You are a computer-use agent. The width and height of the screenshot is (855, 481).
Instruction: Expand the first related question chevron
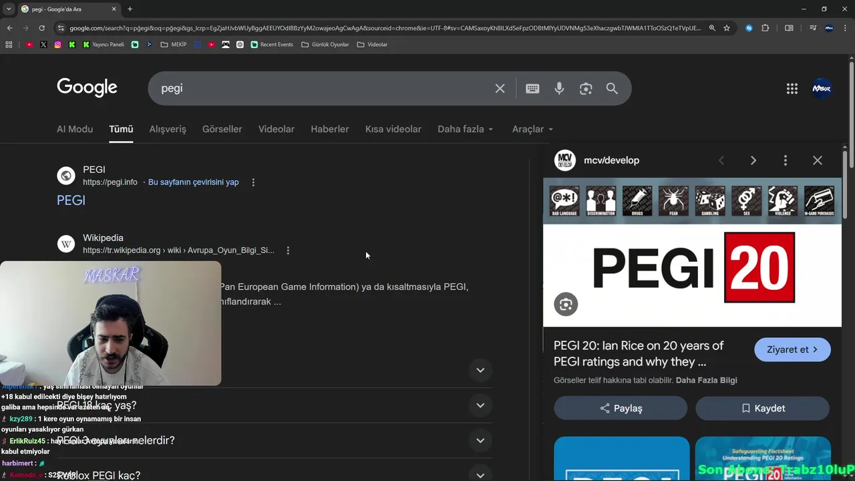click(x=480, y=370)
